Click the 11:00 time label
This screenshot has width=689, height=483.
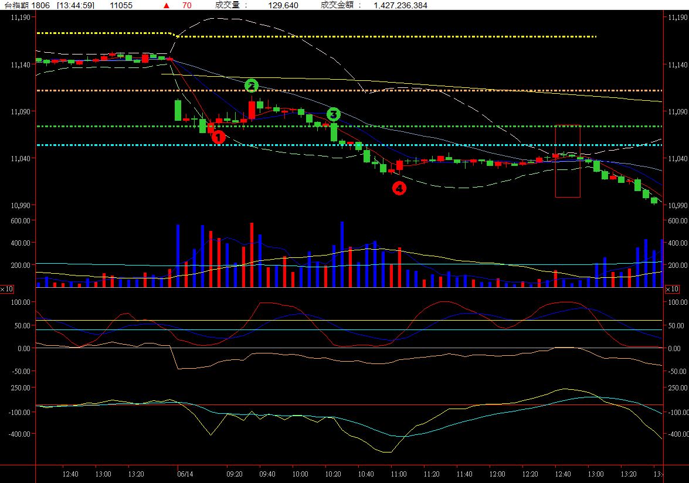[399, 474]
